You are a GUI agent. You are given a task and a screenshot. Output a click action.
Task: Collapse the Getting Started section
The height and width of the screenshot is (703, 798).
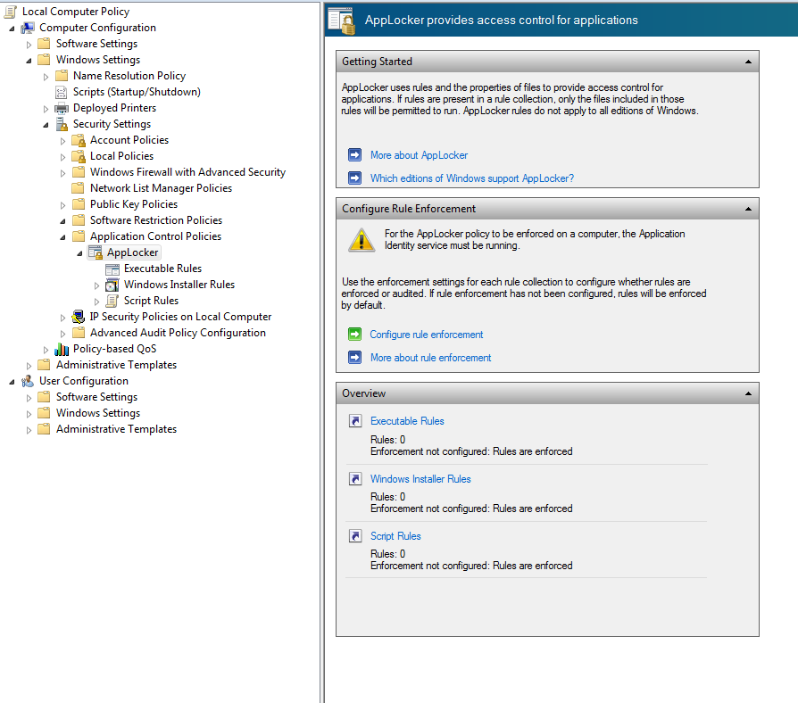coord(748,62)
